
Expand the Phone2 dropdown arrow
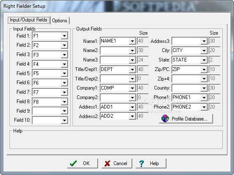click(204, 107)
